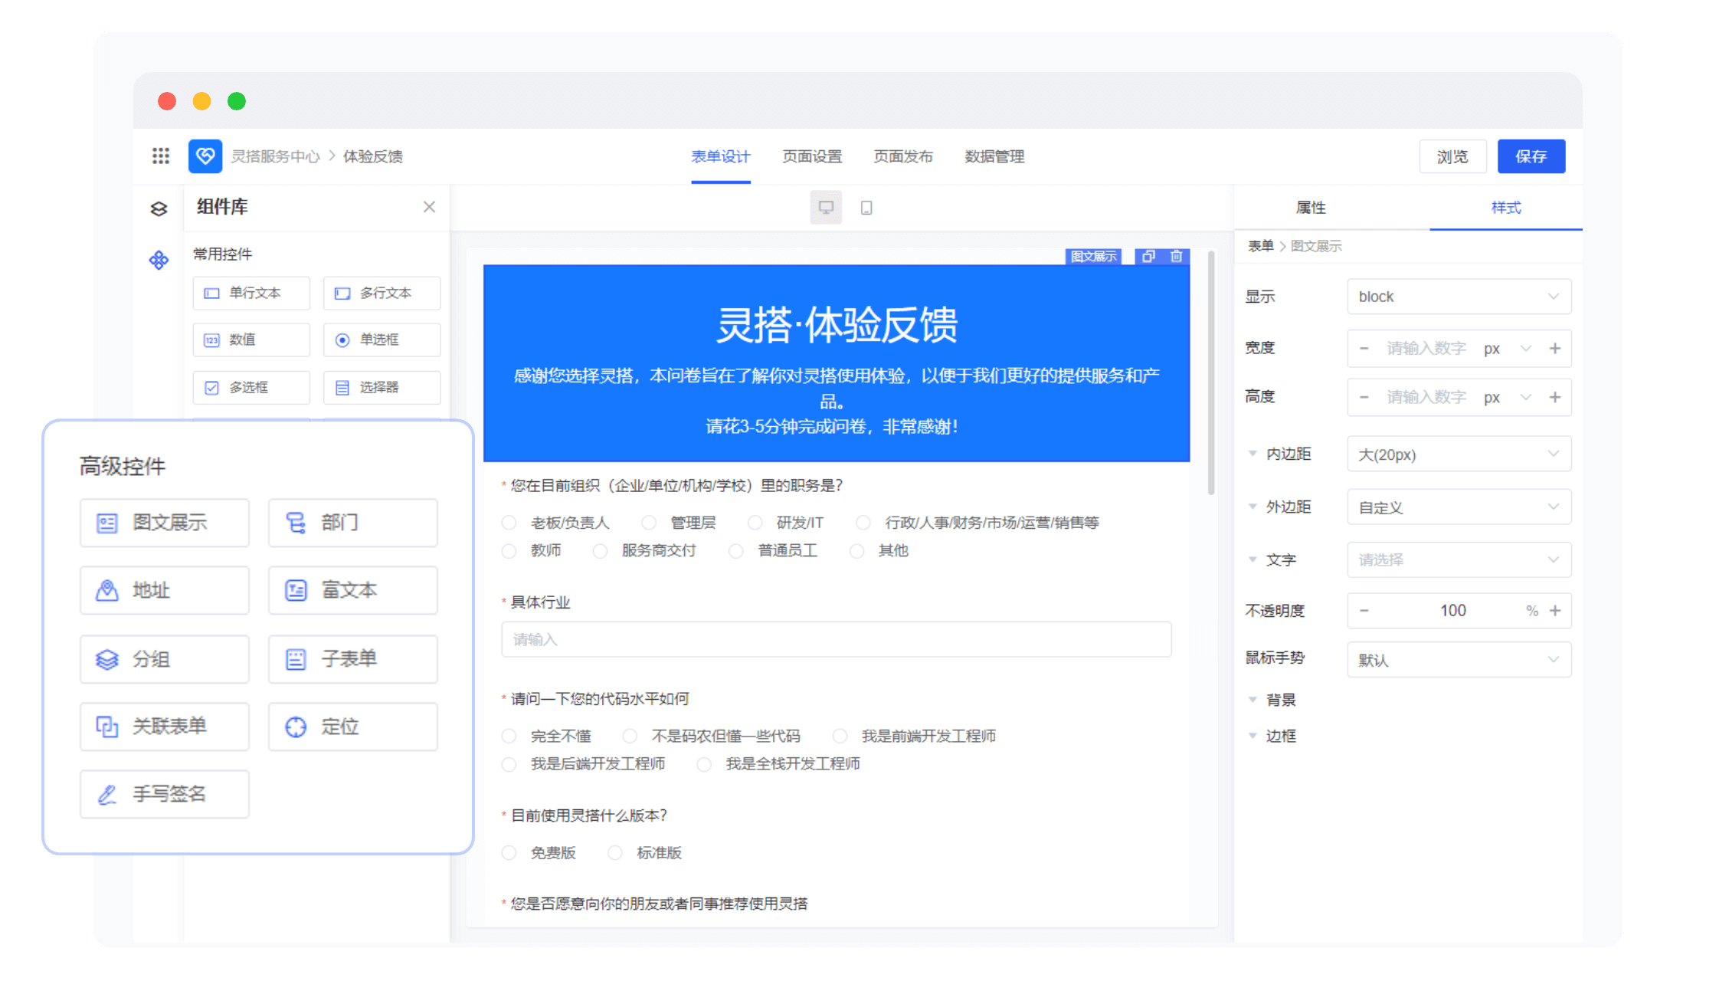Screen dimensions: 1716x981
Task: Open the layers outline sidebar icon
Action: coord(159,208)
